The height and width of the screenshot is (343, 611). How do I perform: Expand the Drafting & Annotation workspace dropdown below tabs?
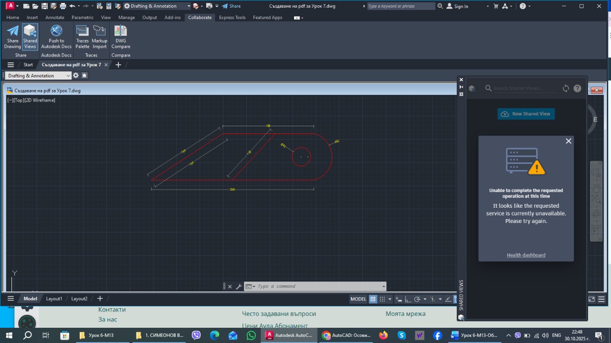[68, 76]
